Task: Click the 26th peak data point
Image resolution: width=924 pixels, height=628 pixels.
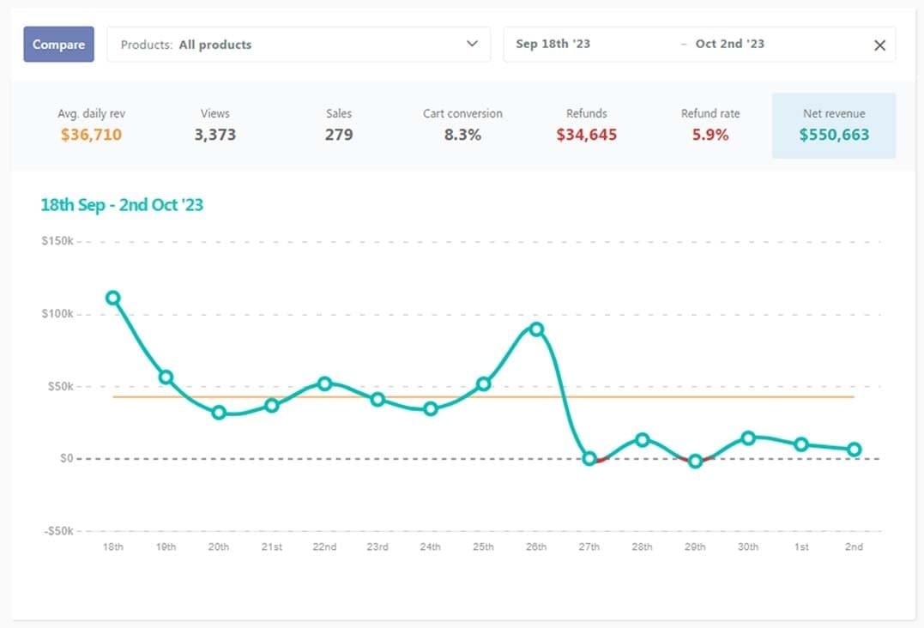Action: (536, 329)
